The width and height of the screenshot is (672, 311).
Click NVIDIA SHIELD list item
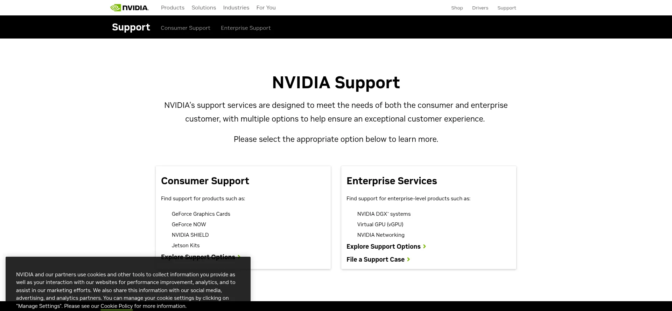(x=190, y=235)
